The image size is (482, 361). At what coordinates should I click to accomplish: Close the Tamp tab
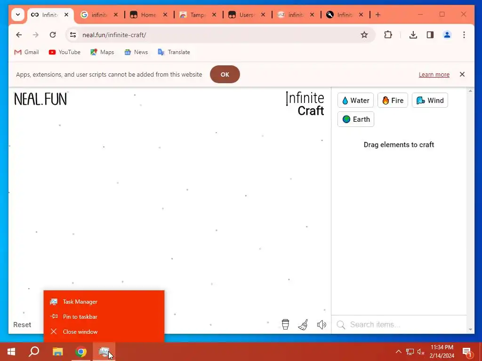click(214, 15)
